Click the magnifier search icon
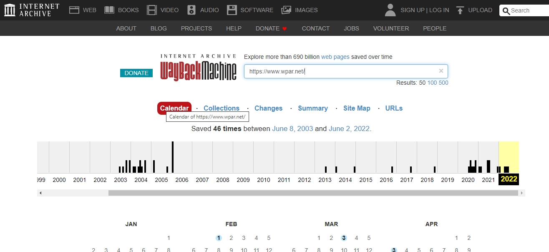 (x=506, y=11)
